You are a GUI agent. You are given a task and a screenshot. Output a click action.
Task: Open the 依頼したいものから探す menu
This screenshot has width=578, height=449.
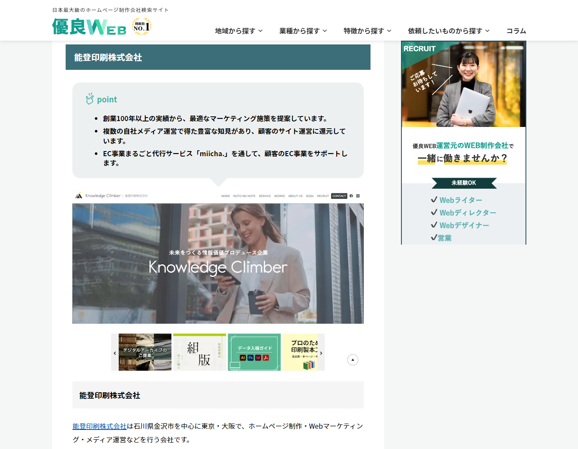[449, 31]
